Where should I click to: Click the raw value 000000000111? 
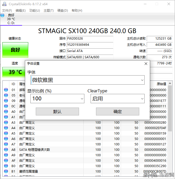pyautogui.click(x=158, y=106)
